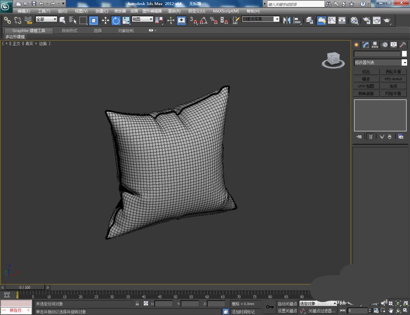The width and height of the screenshot is (410, 315).
Task: Switch to the 自由形式 ribbon tab
Action: [x=69, y=31]
